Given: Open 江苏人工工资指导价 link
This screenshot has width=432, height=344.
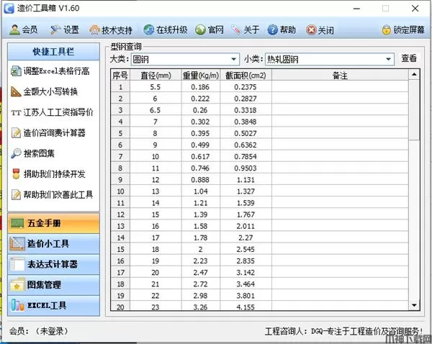Looking at the screenshot, I should coord(58,112).
